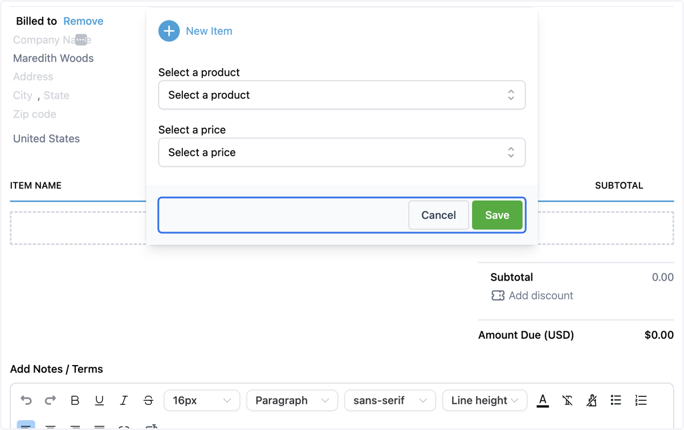Click the Zip code field
Image resolution: width=684 pixels, height=430 pixels.
[x=35, y=114]
